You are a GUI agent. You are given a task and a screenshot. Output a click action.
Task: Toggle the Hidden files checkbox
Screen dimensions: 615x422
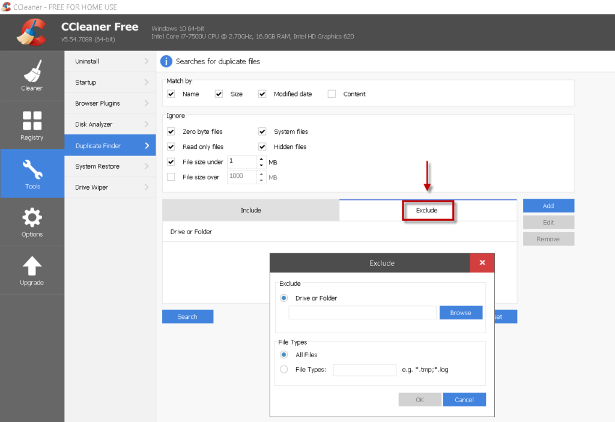point(262,146)
